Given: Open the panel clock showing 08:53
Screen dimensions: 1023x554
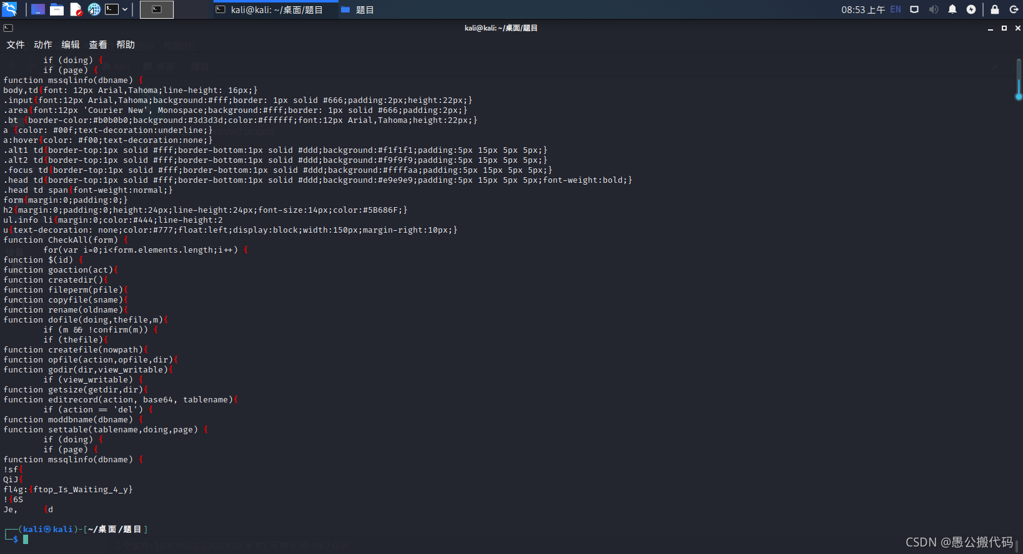Looking at the screenshot, I should click(x=862, y=10).
